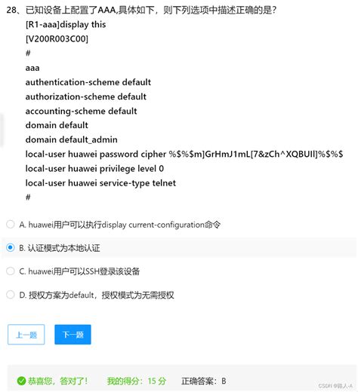Screen dimensions: 358x392
Task: Click answer text 授权模式为无需授权
Action: click(138, 295)
